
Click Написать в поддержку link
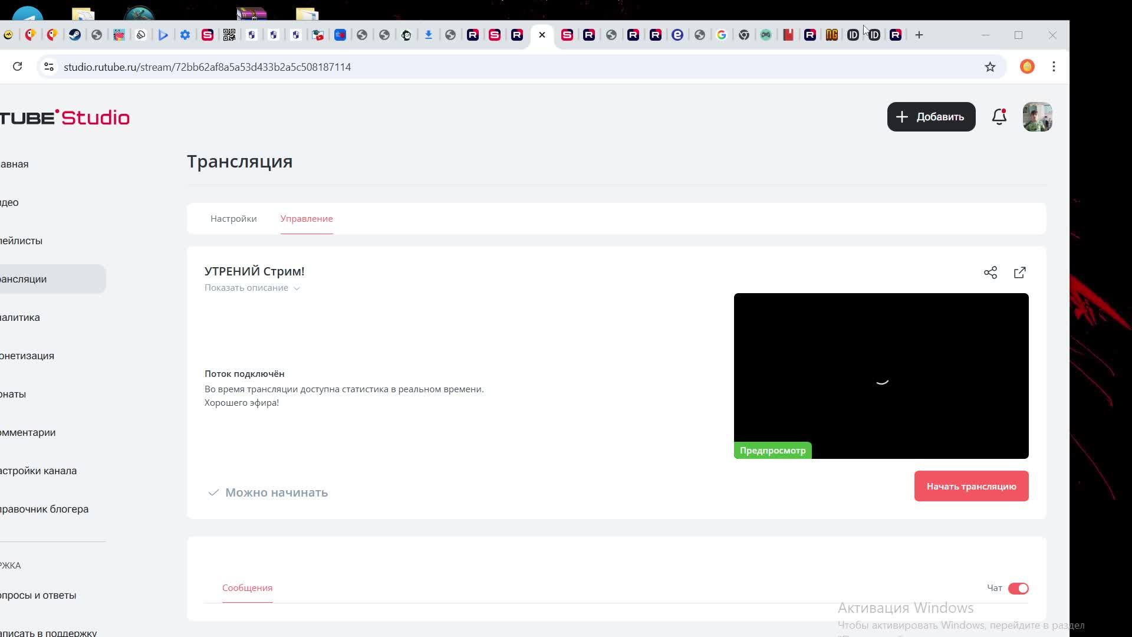click(x=48, y=632)
